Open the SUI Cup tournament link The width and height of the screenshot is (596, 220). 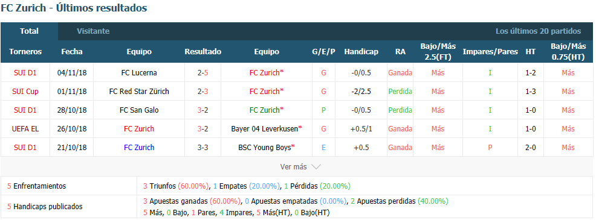25,92
